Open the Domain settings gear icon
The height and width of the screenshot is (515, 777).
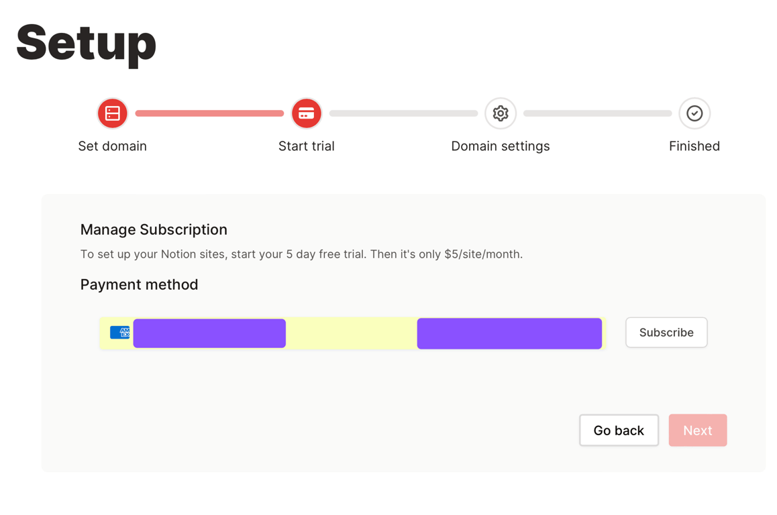501,113
